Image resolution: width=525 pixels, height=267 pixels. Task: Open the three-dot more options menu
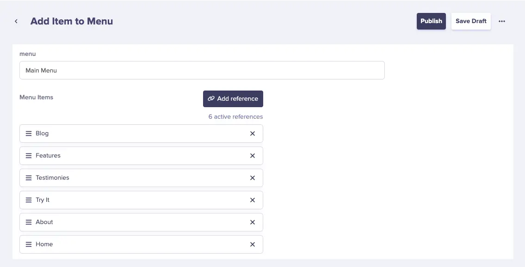[502, 21]
